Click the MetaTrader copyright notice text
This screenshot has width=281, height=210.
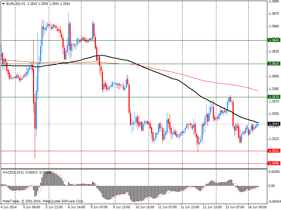[x=43, y=201]
